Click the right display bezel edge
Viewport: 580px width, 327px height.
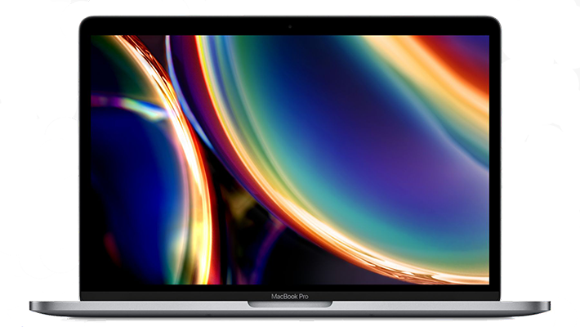click(x=495, y=163)
